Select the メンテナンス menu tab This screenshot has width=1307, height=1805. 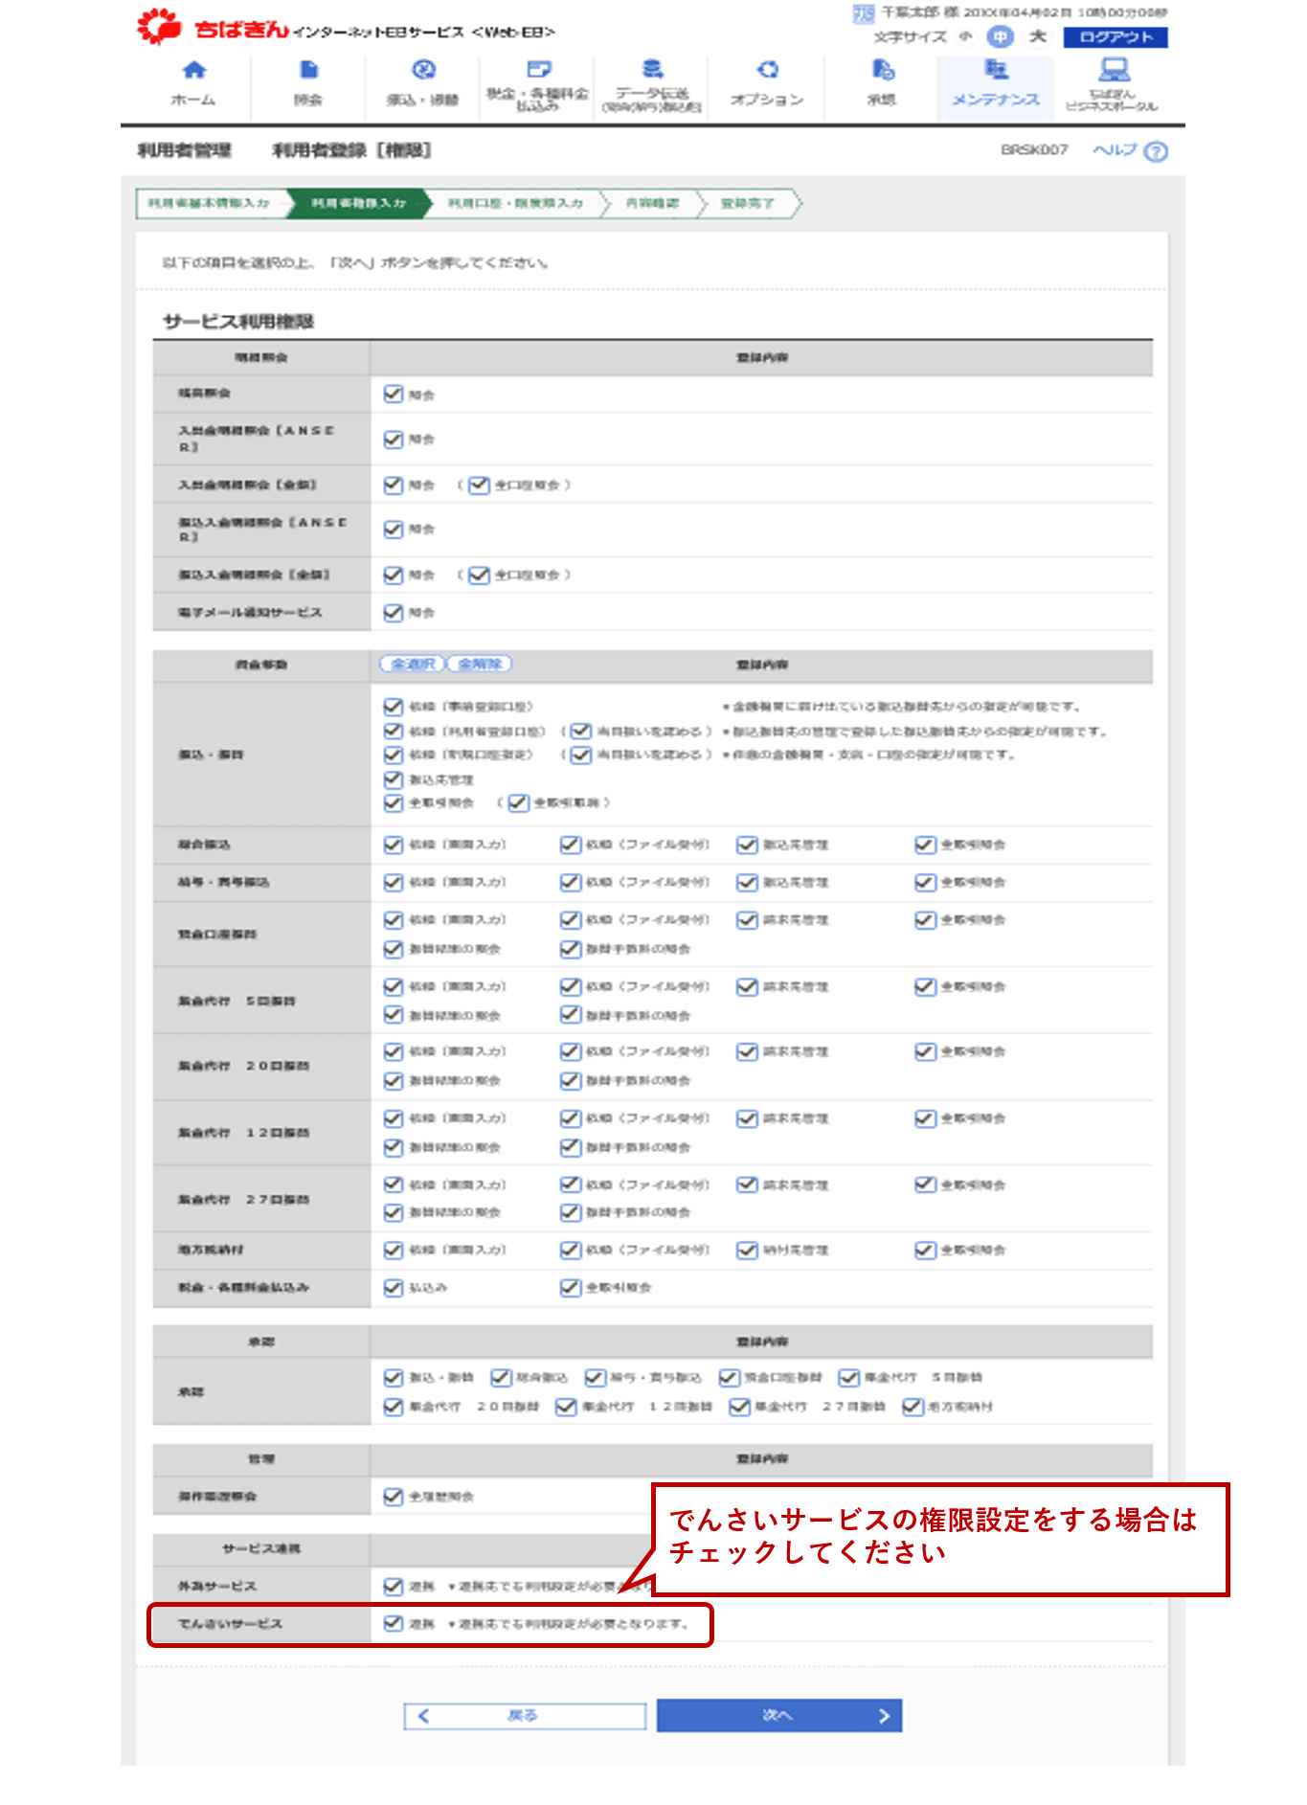(996, 84)
